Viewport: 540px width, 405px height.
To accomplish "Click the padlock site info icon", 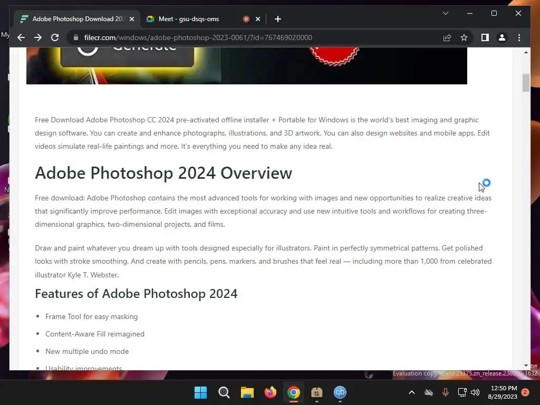I will tap(76, 37).
